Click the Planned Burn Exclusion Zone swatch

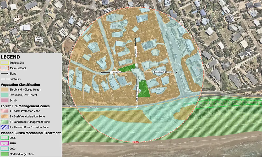4,127
